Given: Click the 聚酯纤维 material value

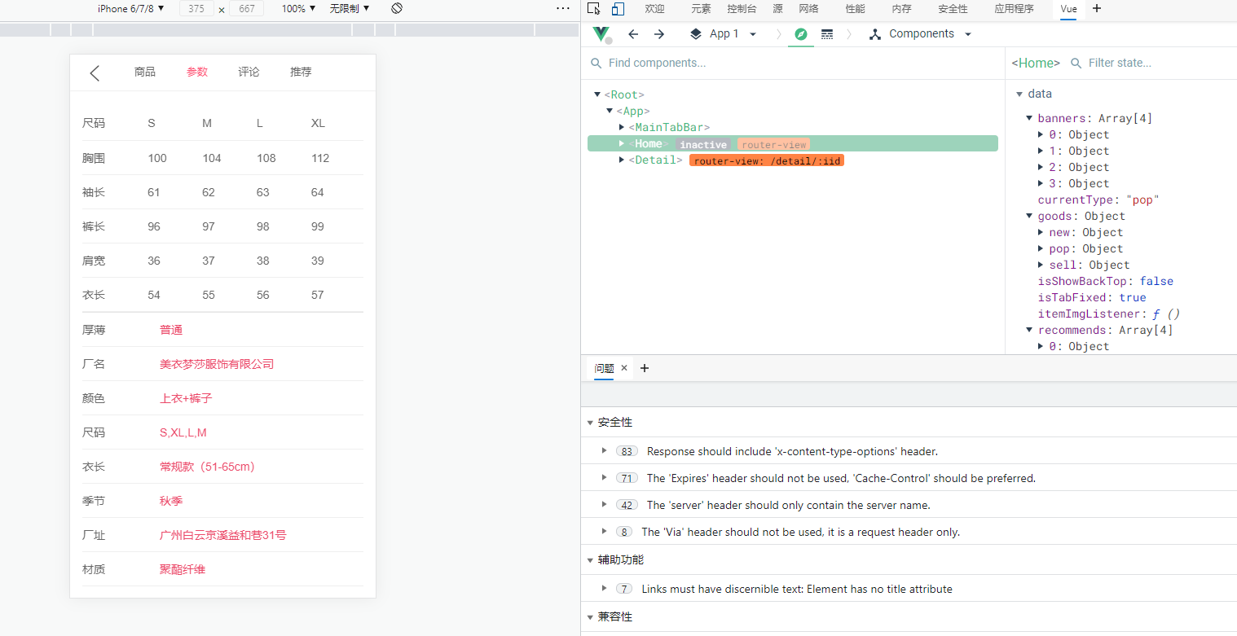Looking at the screenshot, I should (x=183, y=569).
